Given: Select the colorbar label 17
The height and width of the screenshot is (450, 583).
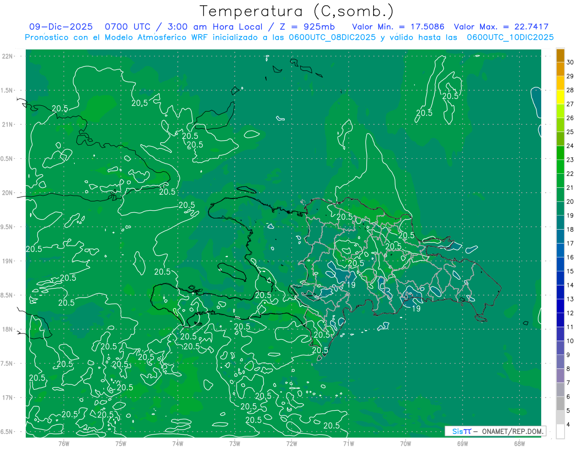Looking at the screenshot, I should click(x=570, y=243).
